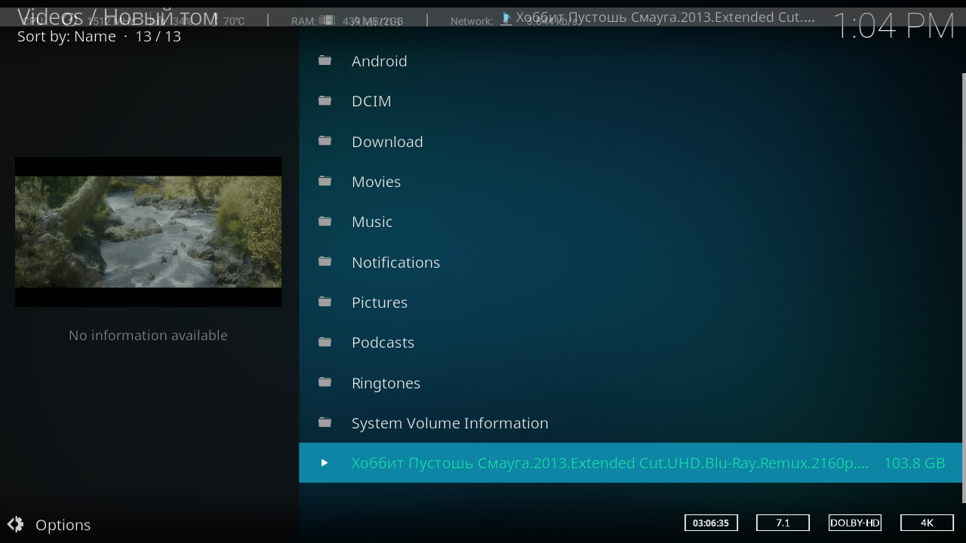The height and width of the screenshot is (543, 966).
Task: Click the Options gear icon
Action: pyautogui.click(x=15, y=524)
